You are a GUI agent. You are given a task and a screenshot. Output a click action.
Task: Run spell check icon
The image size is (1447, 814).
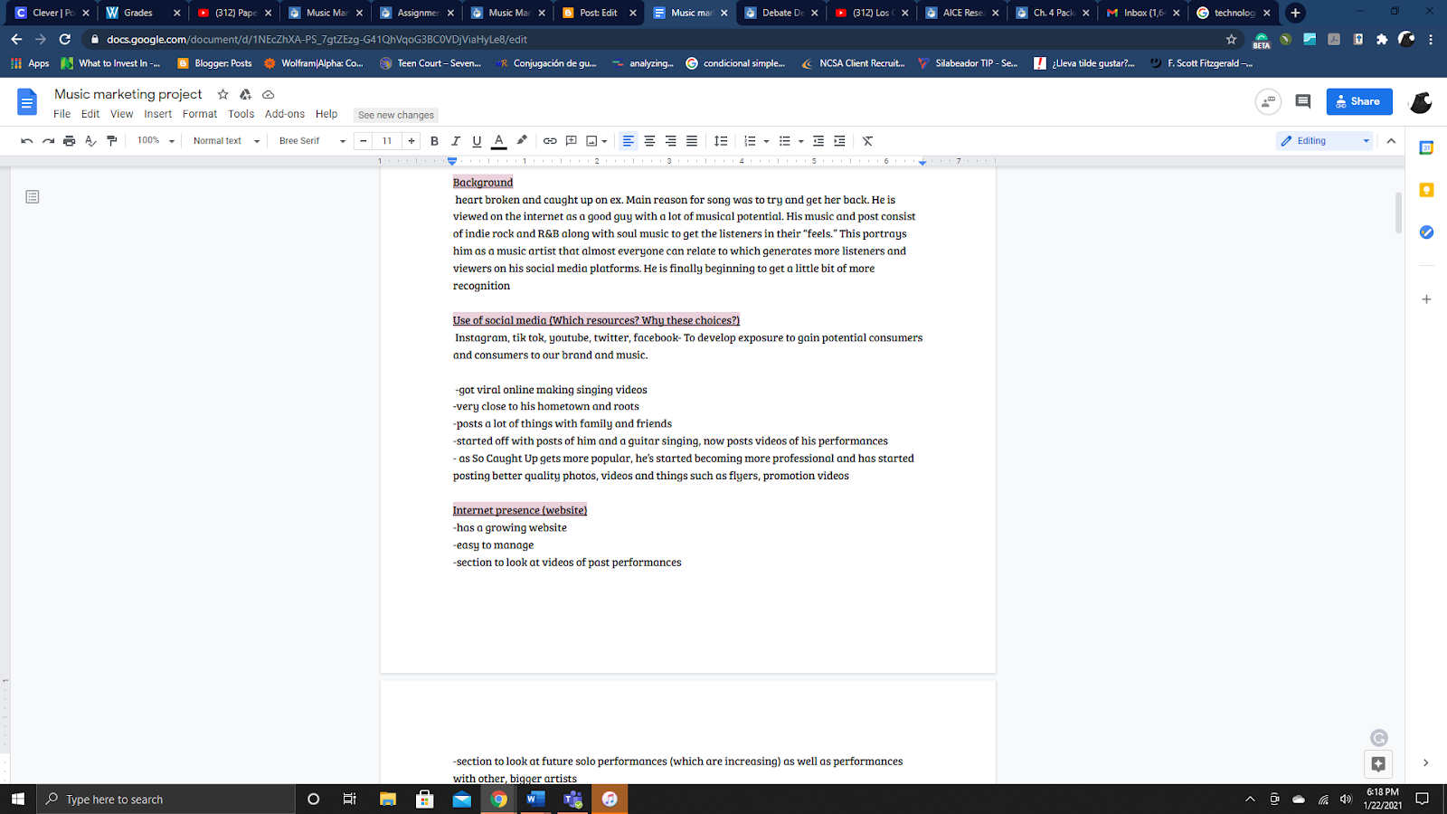coord(90,141)
